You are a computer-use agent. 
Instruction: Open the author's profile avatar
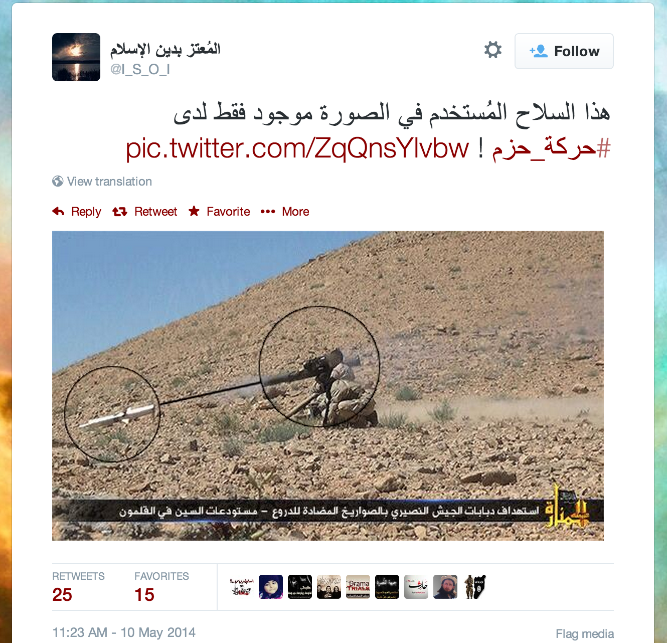point(76,57)
